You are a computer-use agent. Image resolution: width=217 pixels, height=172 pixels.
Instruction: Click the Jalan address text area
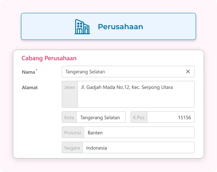click(136, 94)
